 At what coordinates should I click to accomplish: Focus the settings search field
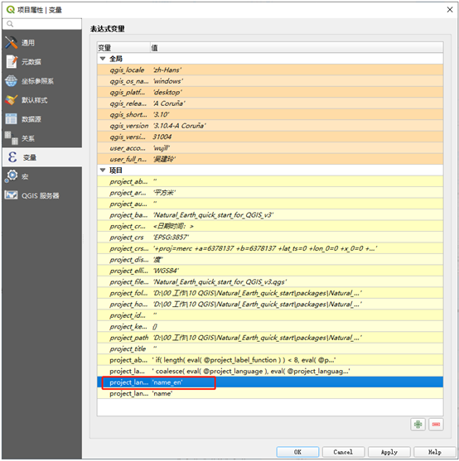(x=41, y=24)
